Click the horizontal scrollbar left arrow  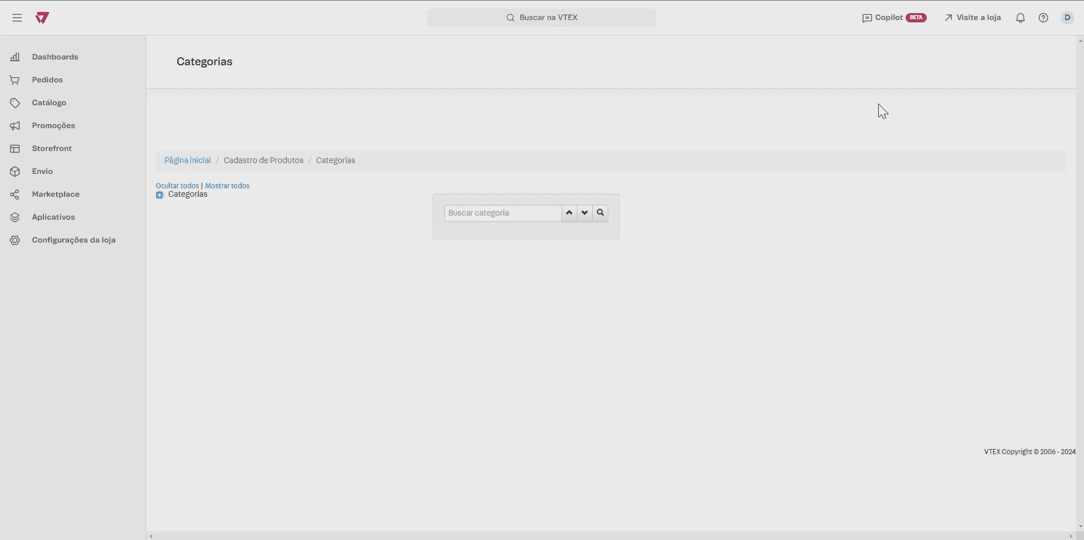(x=151, y=536)
